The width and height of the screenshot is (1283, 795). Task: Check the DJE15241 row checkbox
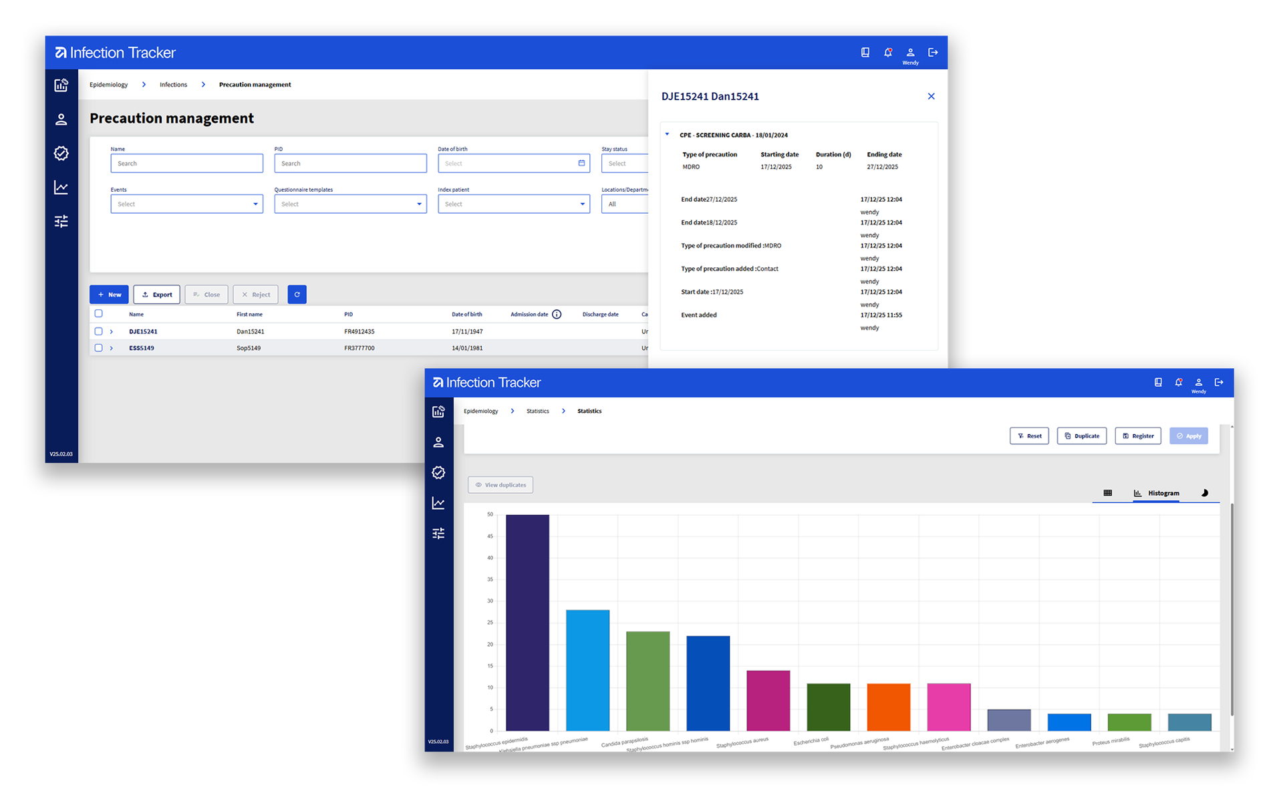(99, 331)
